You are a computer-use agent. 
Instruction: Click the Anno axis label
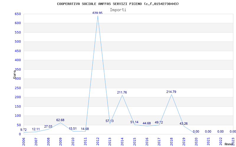pyautogui.click(x=229, y=144)
